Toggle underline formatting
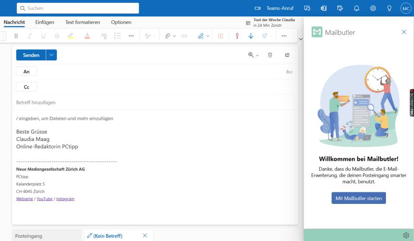Viewport: 414px width, 241px height. pyautogui.click(x=43, y=36)
